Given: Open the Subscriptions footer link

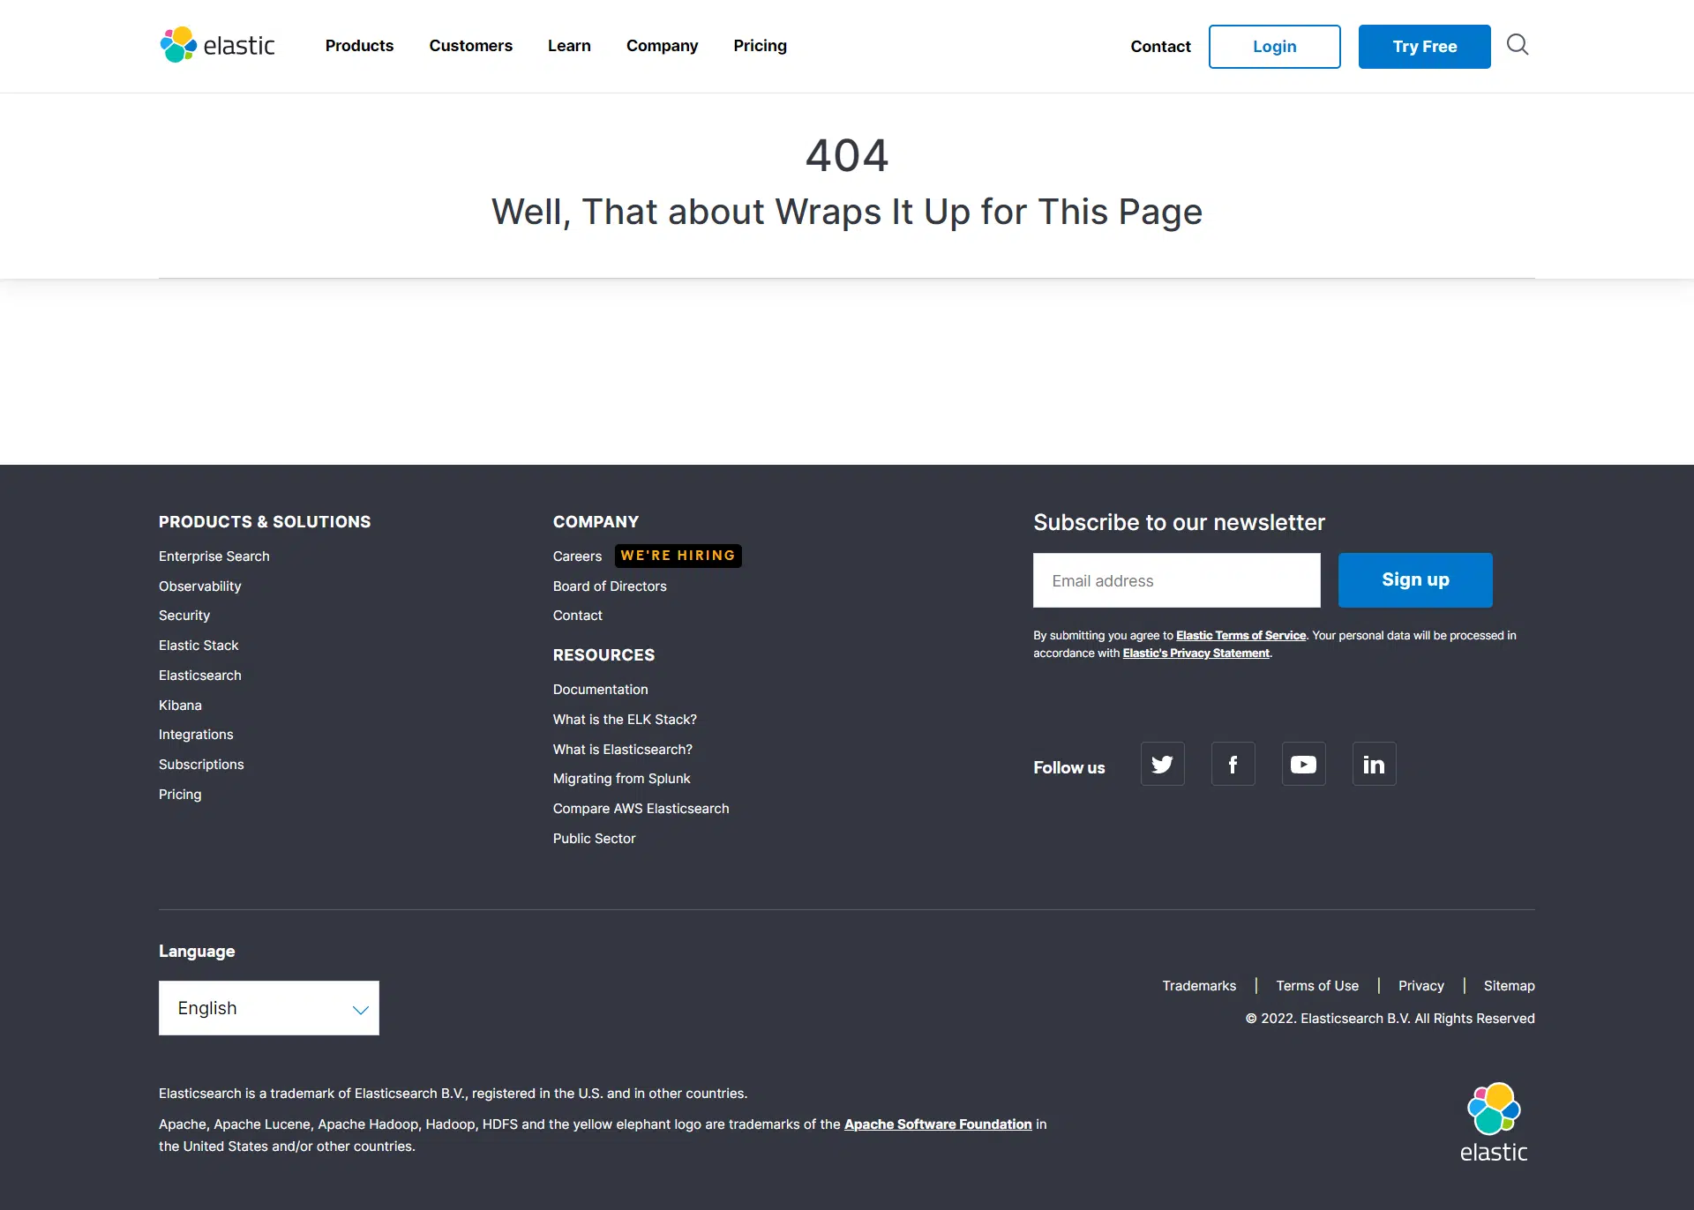Looking at the screenshot, I should point(201,765).
